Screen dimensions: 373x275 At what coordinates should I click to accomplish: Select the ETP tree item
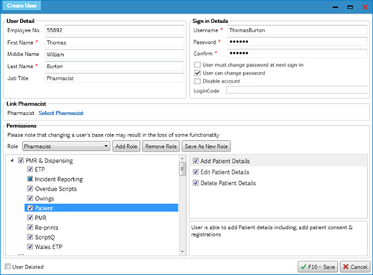[x=40, y=169]
